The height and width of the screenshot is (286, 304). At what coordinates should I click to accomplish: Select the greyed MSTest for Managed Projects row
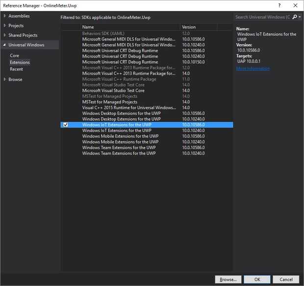147,96
